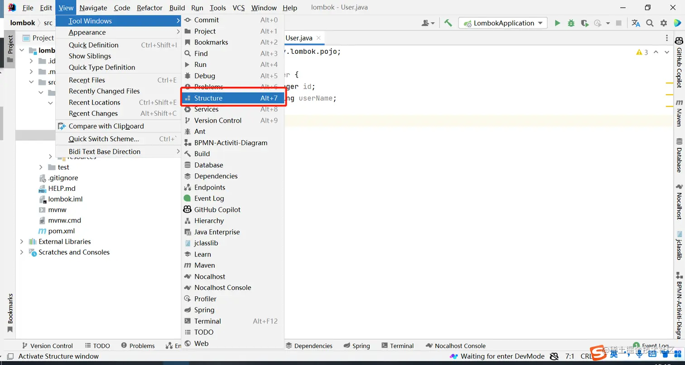Choose Terminal in Tool Windows submenu
Viewport: 685px width, 365px height.
(233, 321)
